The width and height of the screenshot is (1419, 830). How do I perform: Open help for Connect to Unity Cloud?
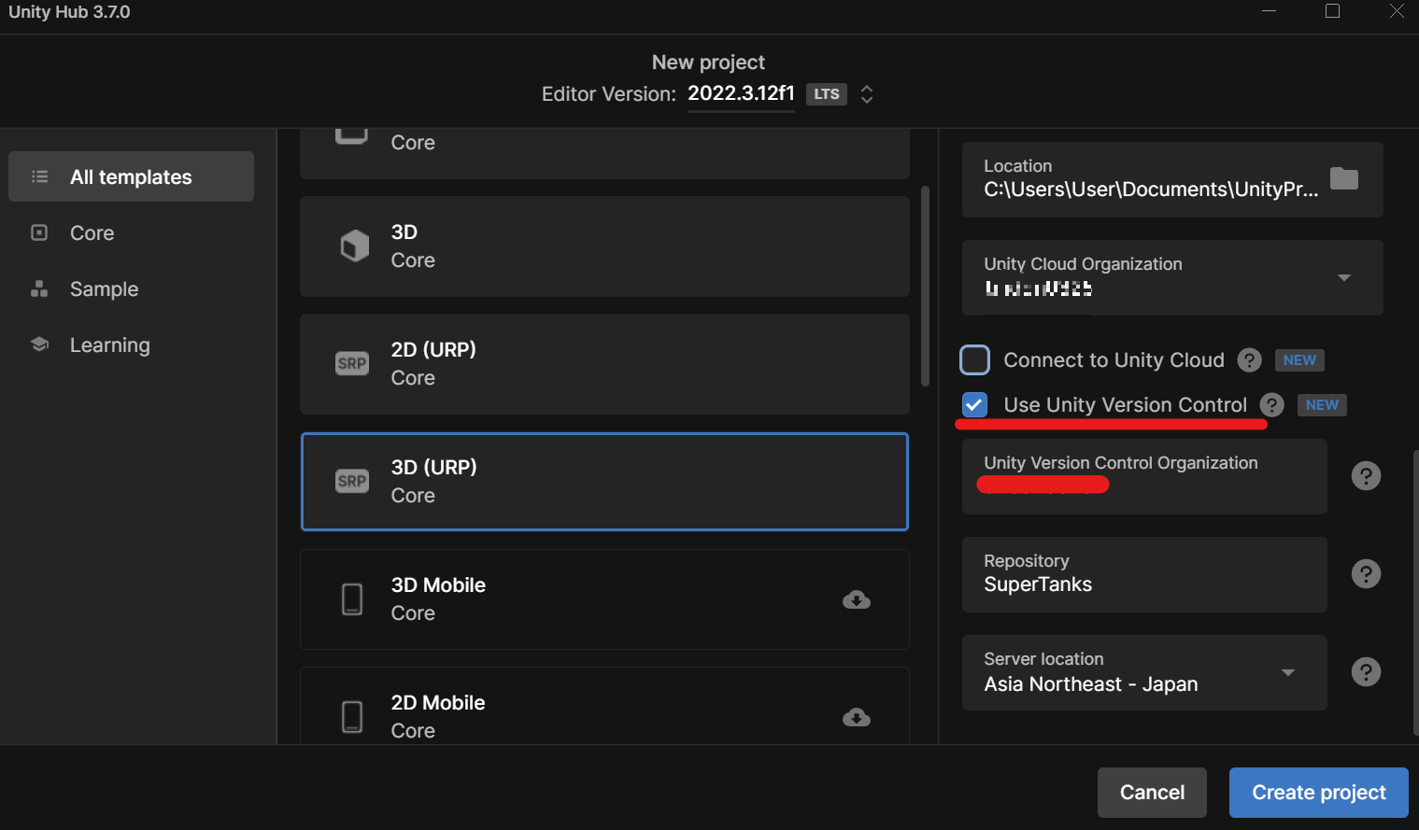click(1249, 360)
